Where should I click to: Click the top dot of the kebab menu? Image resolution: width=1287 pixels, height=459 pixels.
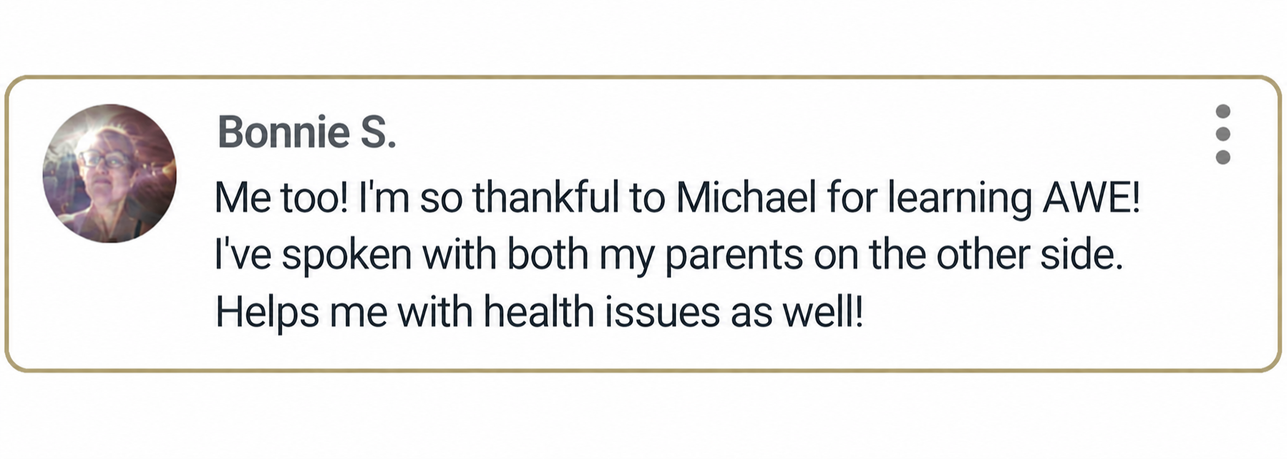pyautogui.click(x=1223, y=111)
